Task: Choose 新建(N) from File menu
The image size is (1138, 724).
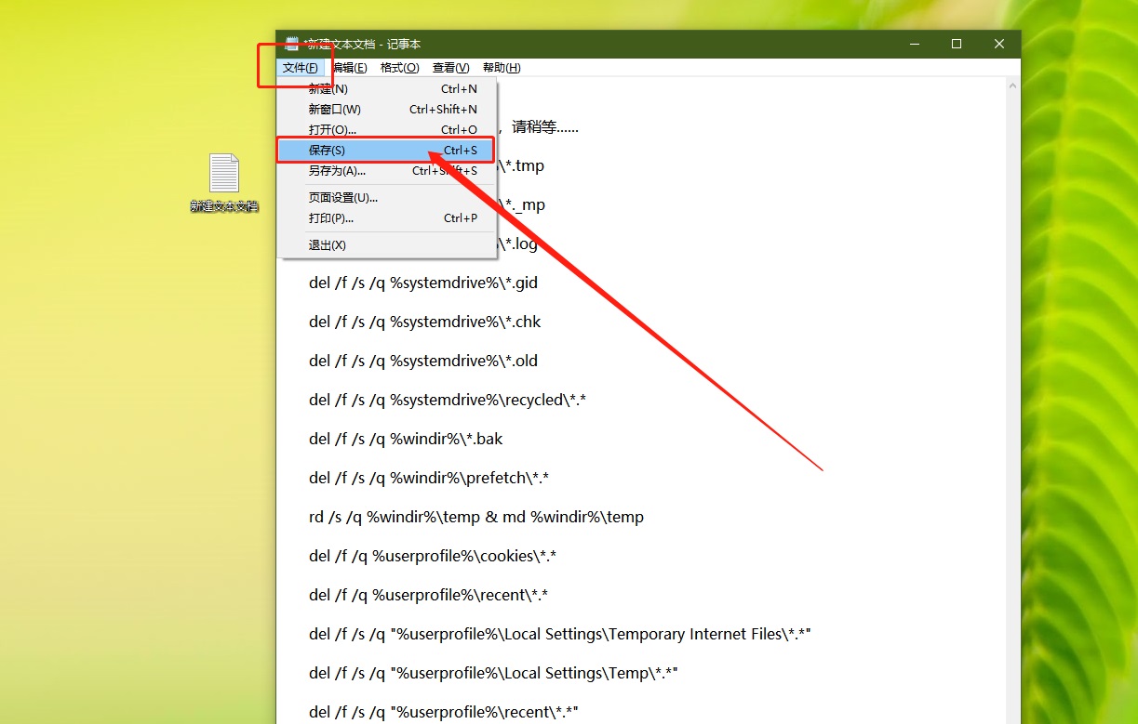Action: [x=387, y=89]
